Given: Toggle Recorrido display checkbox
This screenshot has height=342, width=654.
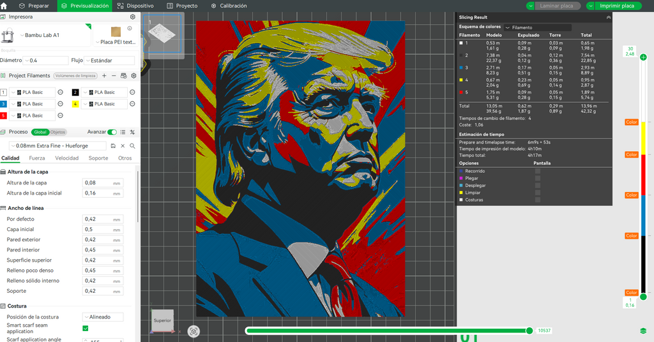Looking at the screenshot, I should 538,171.
